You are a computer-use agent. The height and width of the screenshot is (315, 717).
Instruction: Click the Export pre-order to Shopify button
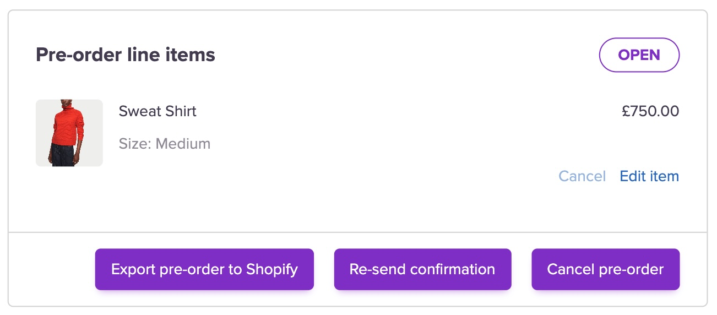tap(204, 269)
